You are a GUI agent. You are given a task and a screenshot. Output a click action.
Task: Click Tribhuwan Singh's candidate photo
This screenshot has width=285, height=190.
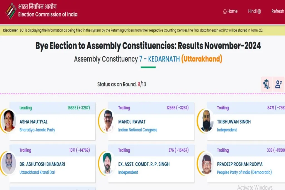[x=206, y=121]
